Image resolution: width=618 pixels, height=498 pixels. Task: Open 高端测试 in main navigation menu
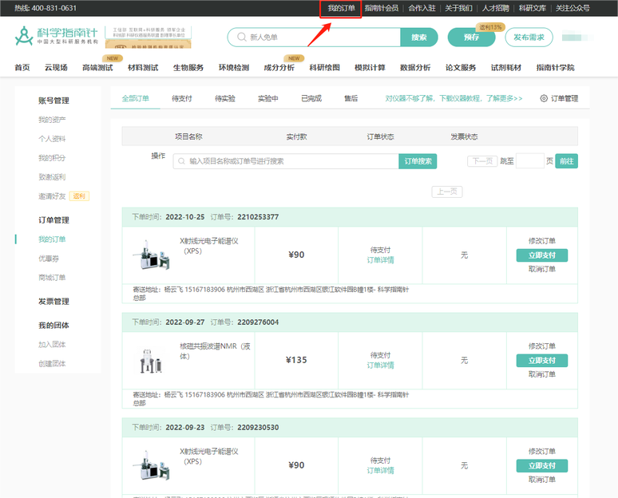[97, 68]
